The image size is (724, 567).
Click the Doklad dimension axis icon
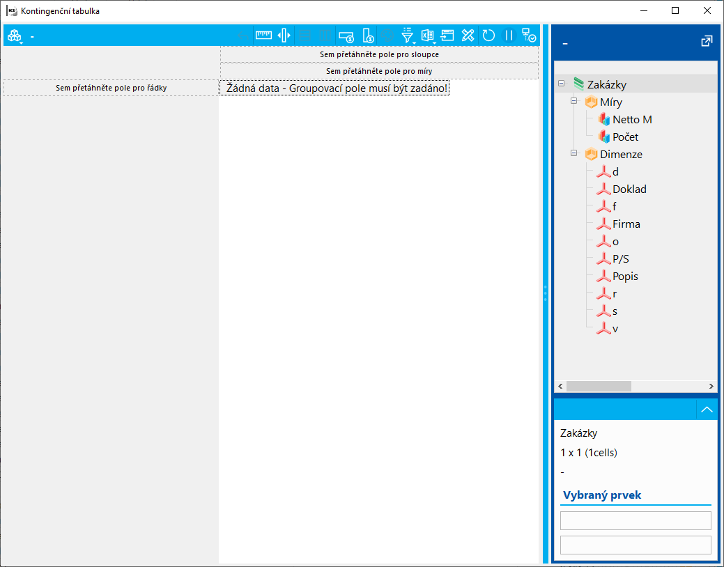[603, 189]
